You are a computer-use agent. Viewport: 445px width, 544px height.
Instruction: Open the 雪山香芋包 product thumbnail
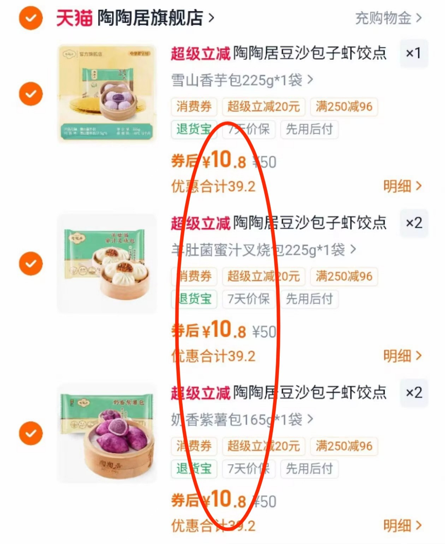click(x=107, y=93)
